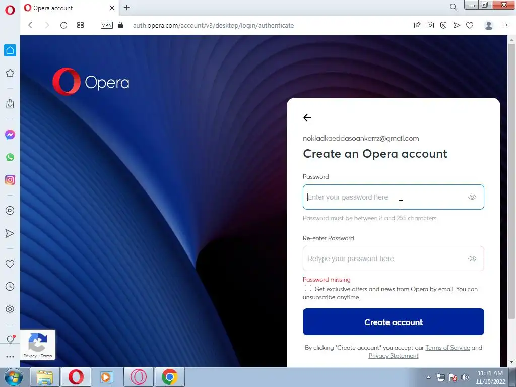Open Settings gear in the sidebar
Screen dimensions: 516x387
[x=10, y=309]
